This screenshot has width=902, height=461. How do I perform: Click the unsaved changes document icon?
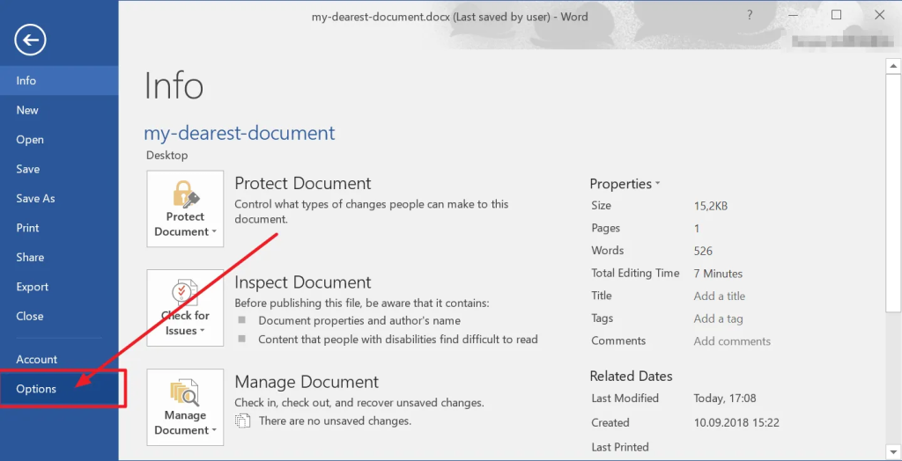[243, 421]
